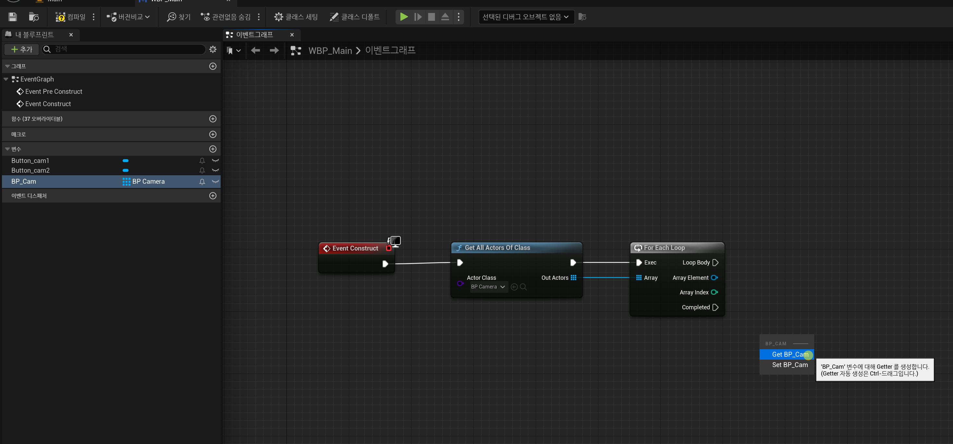Click WBP_Main in the breadcrumb

pyautogui.click(x=330, y=51)
